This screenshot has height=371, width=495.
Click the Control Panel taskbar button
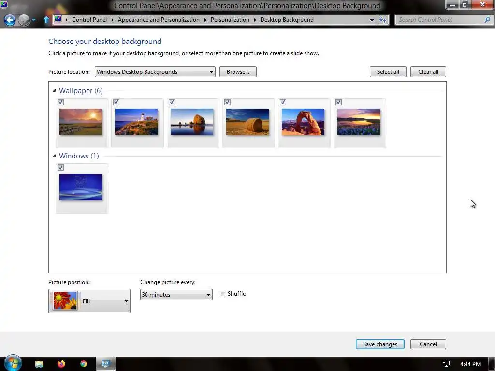106,364
